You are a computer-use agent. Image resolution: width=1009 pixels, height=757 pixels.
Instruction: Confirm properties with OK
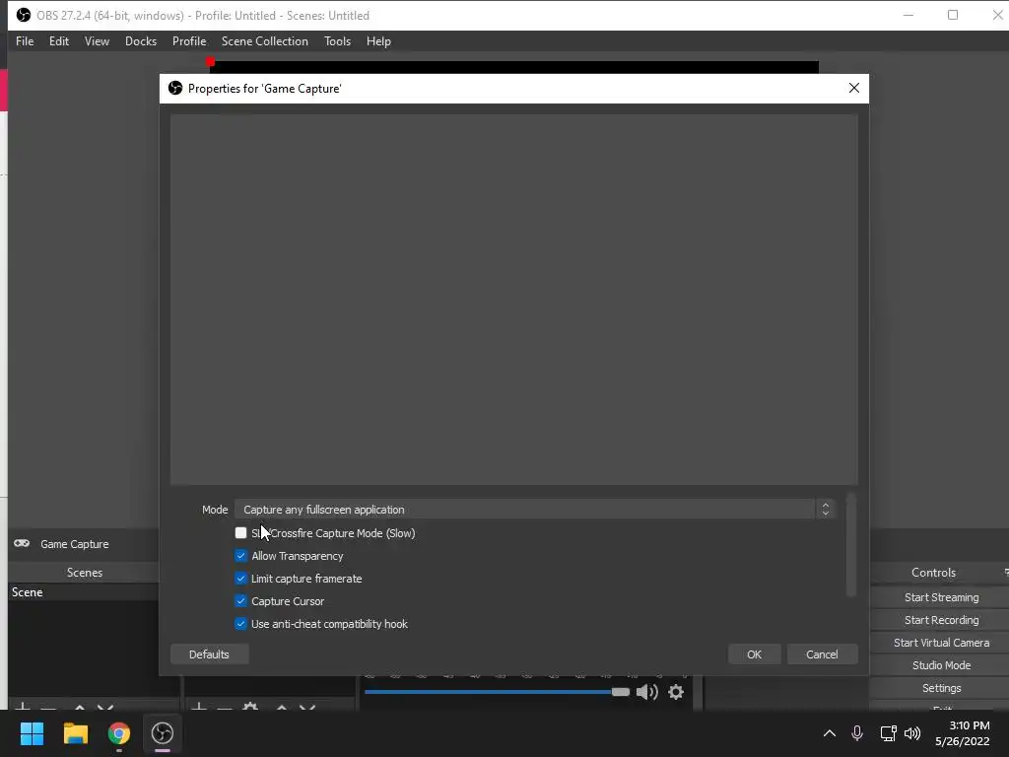(x=754, y=654)
